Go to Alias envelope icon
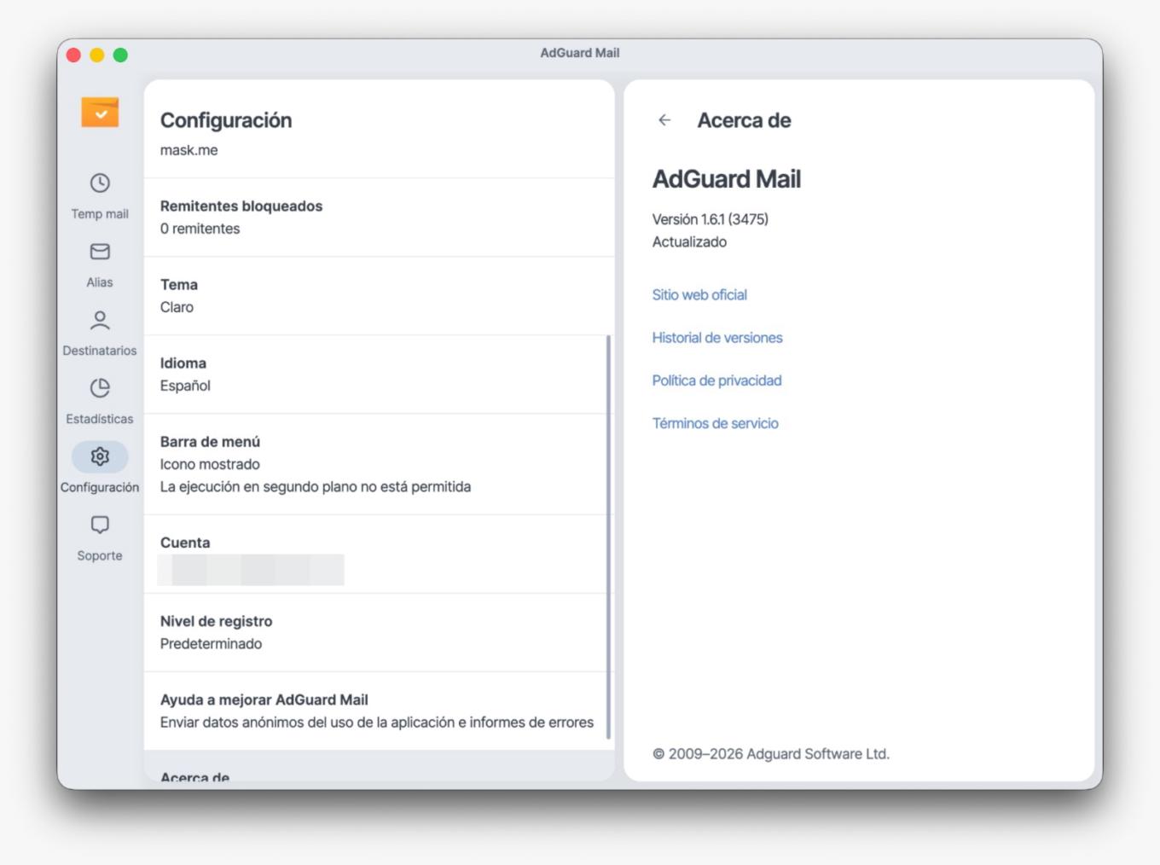Image resolution: width=1160 pixels, height=865 pixels. coord(100,252)
